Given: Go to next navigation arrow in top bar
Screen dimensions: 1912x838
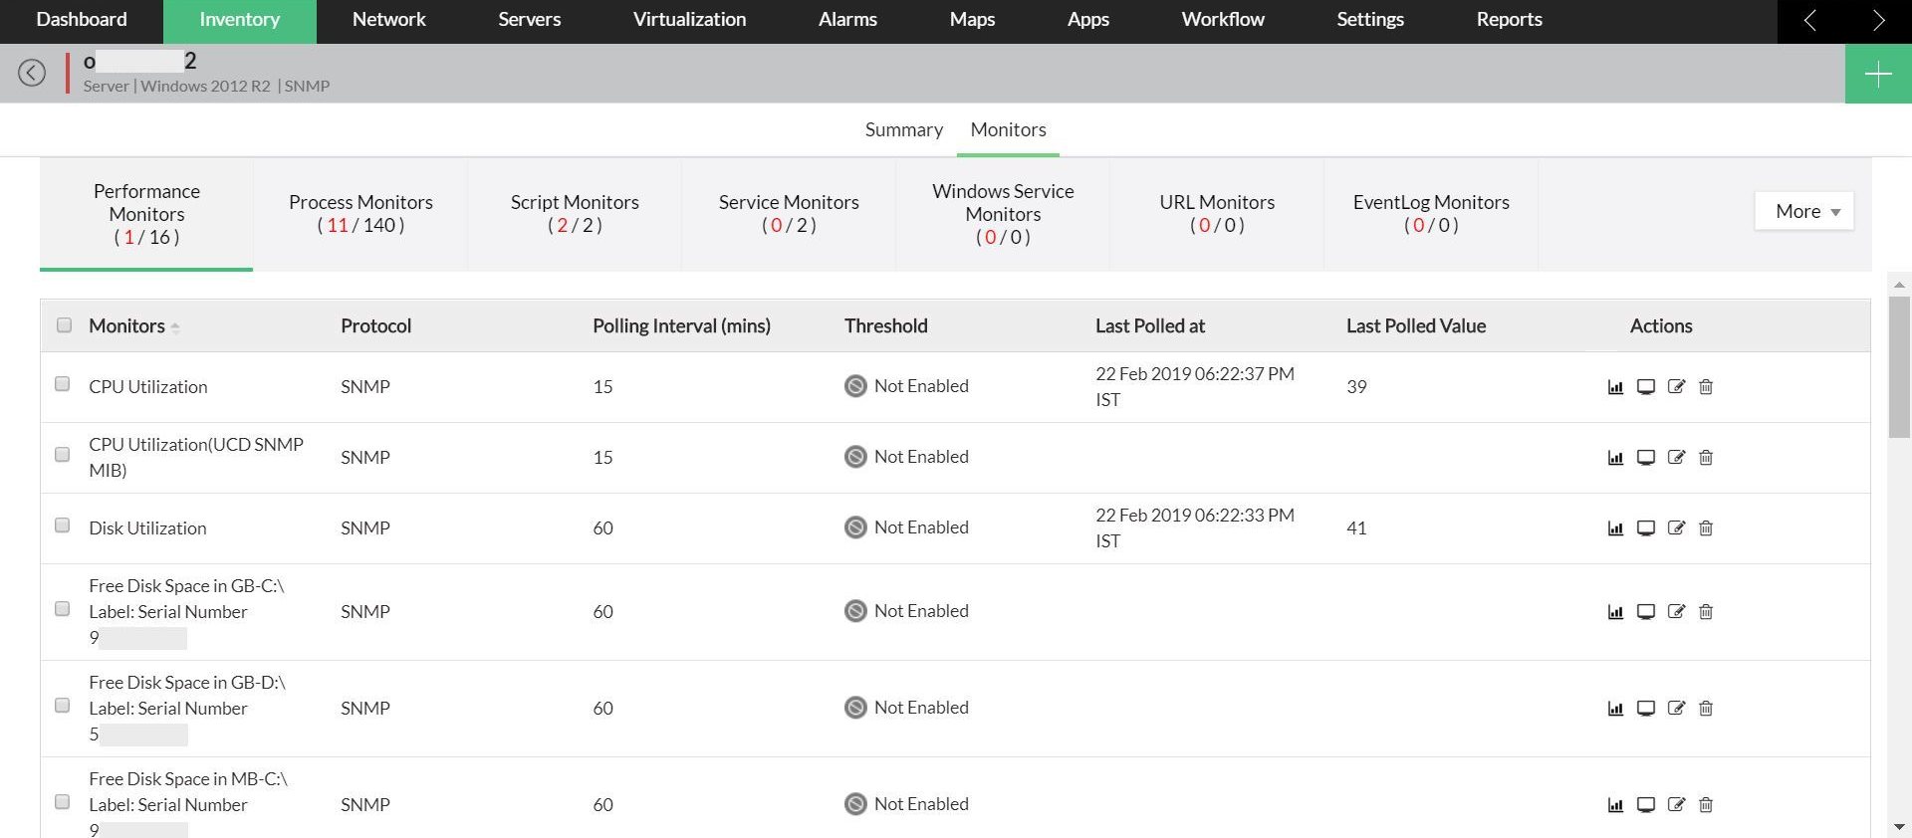Looking at the screenshot, I should (1878, 21).
